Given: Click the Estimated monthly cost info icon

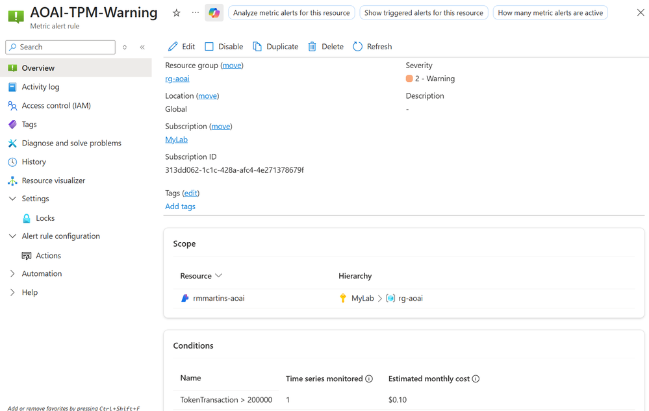Looking at the screenshot, I should pos(476,379).
